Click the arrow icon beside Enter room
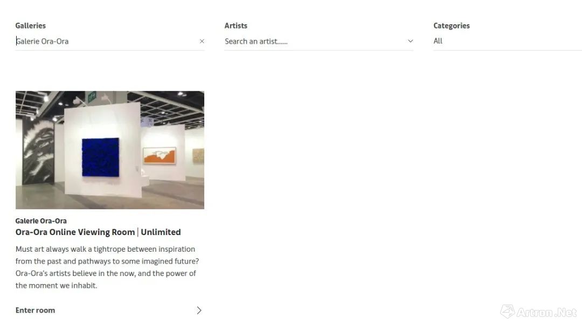 (199, 311)
